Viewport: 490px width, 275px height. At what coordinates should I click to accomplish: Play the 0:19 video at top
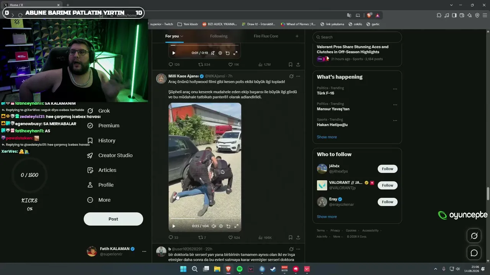tap(173, 53)
